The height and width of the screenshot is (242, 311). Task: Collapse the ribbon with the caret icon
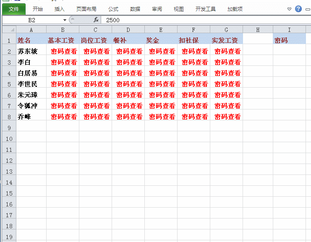click(x=289, y=9)
